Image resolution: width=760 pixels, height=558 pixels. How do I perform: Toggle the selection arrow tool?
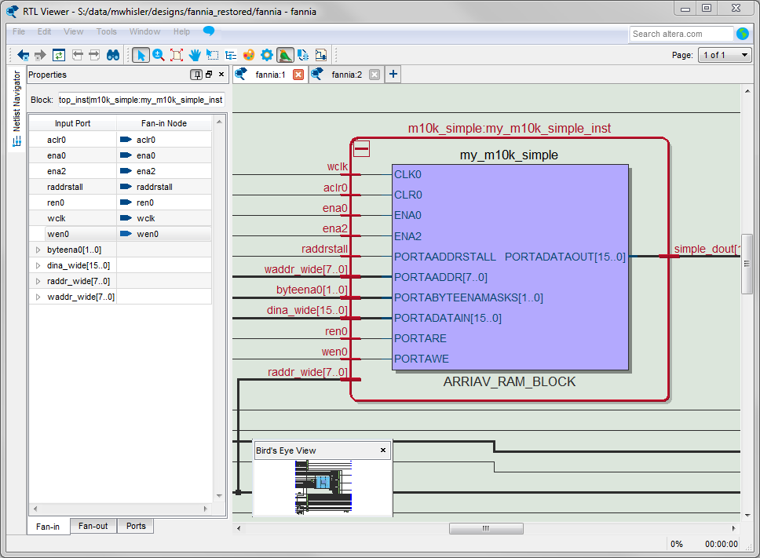[x=141, y=55]
